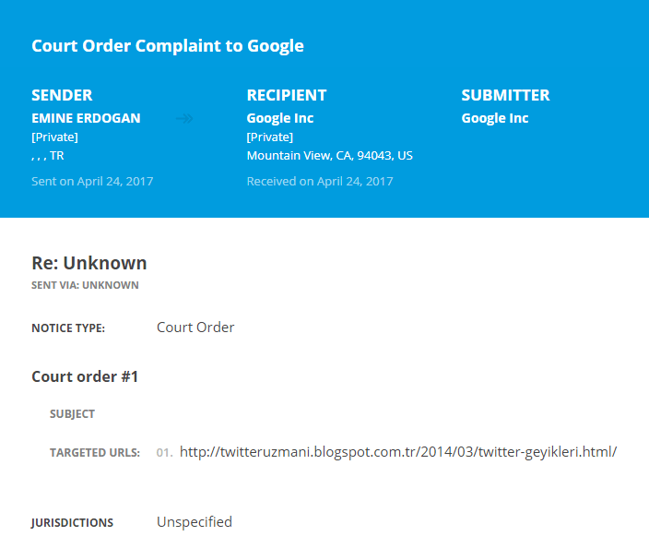Click the page title Court Order Complaint to Google
The height and width of the screenshot is (560, 649).
point(168,46)
